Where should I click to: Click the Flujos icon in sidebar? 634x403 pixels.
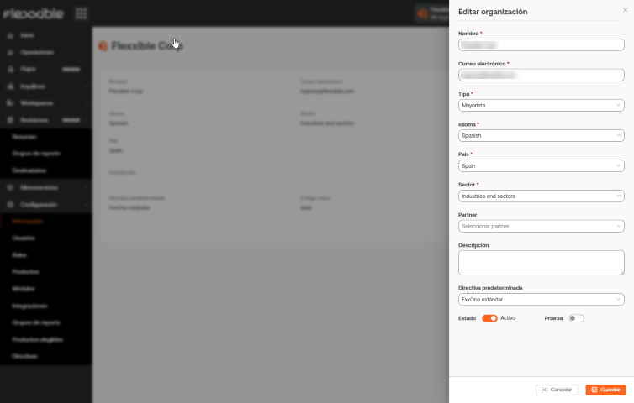click(11, 70)
